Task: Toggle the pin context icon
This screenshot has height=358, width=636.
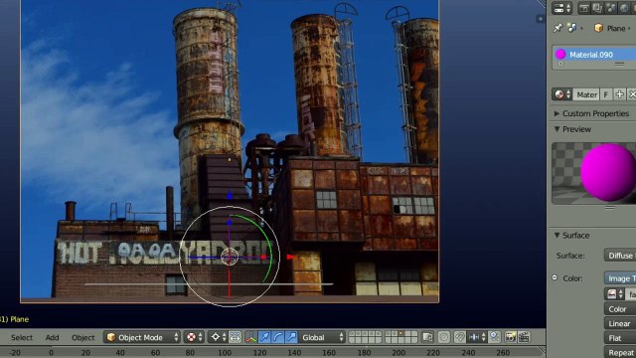Action: (558, 28)
